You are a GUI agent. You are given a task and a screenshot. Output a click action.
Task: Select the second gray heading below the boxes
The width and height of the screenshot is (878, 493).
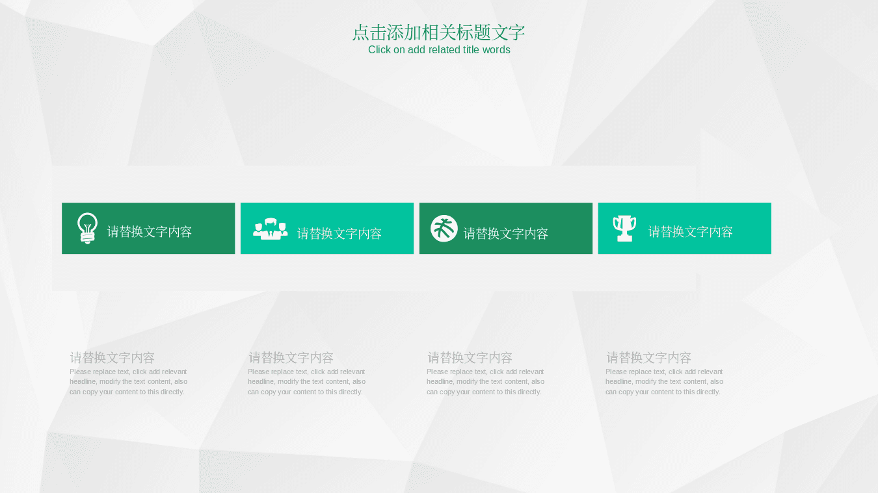(291, 358)
